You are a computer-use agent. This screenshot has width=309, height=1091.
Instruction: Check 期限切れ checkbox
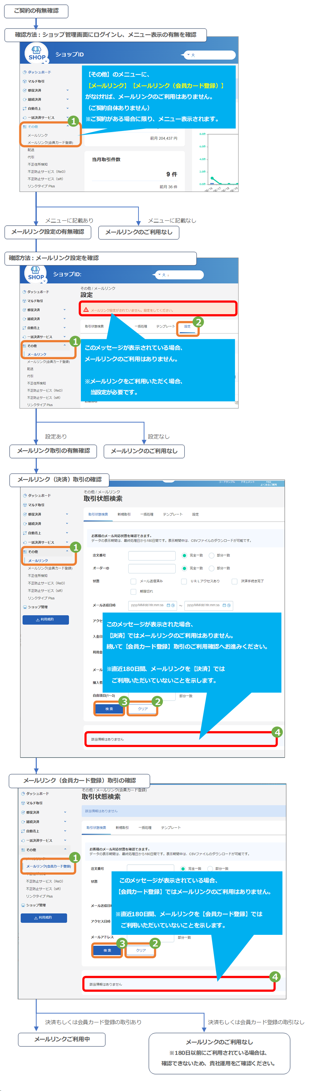133,592
